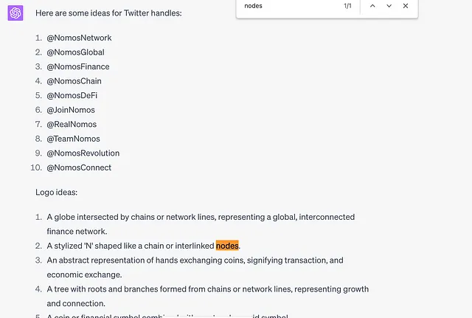
Task: Click the globe intersected by chains logo idea
Action: click(x=201, y=224)
